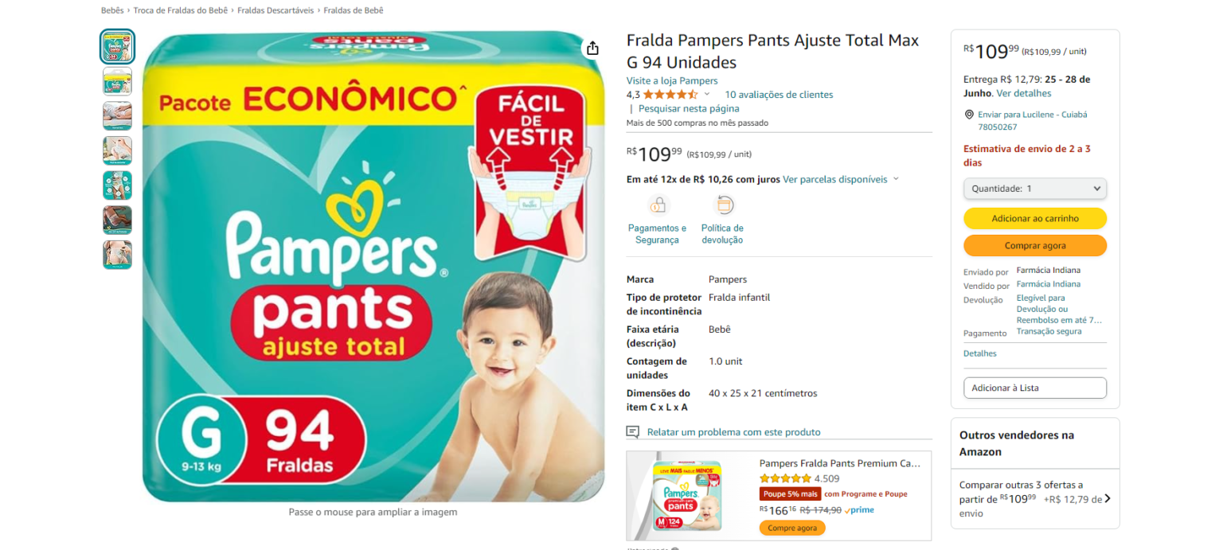Click the location pin delivery icon
The image size is (1223, 550).
(x=969, y=115)
